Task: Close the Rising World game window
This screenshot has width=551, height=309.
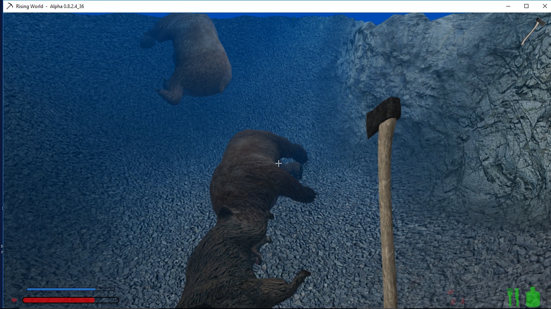Action: (x=545, y=6)
